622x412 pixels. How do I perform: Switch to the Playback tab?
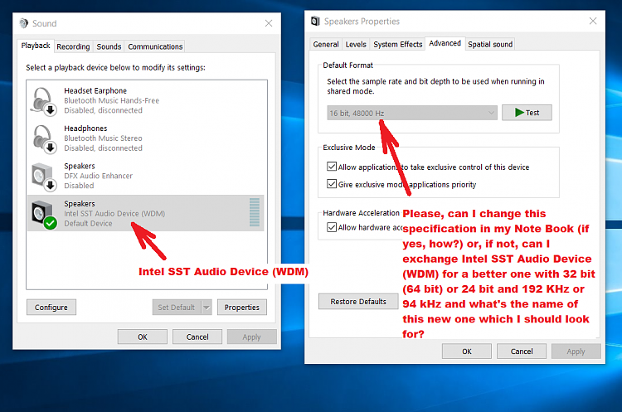[36, 46]
